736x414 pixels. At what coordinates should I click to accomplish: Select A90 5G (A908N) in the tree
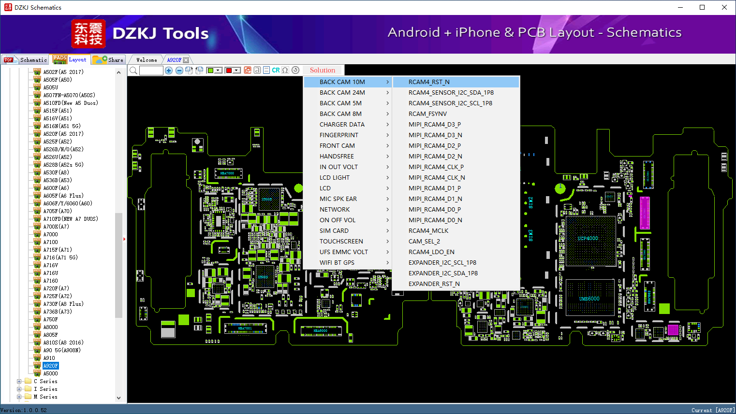click(62, 350)
